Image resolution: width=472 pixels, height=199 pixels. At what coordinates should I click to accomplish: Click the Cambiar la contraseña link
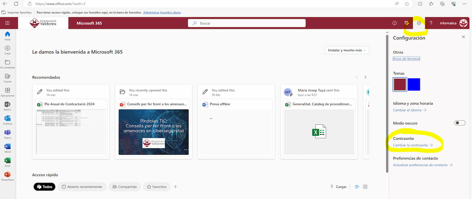click(413, 145)
